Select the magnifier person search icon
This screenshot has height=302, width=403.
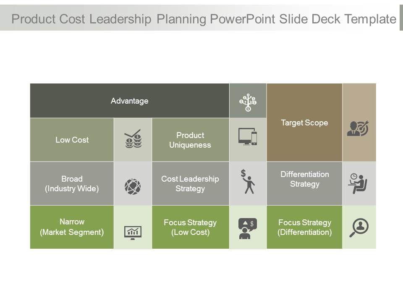pyautogui.click(x=359, y=227)
